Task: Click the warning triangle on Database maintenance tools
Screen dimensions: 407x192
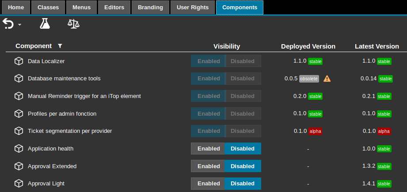Action: (x=327, y=79)
